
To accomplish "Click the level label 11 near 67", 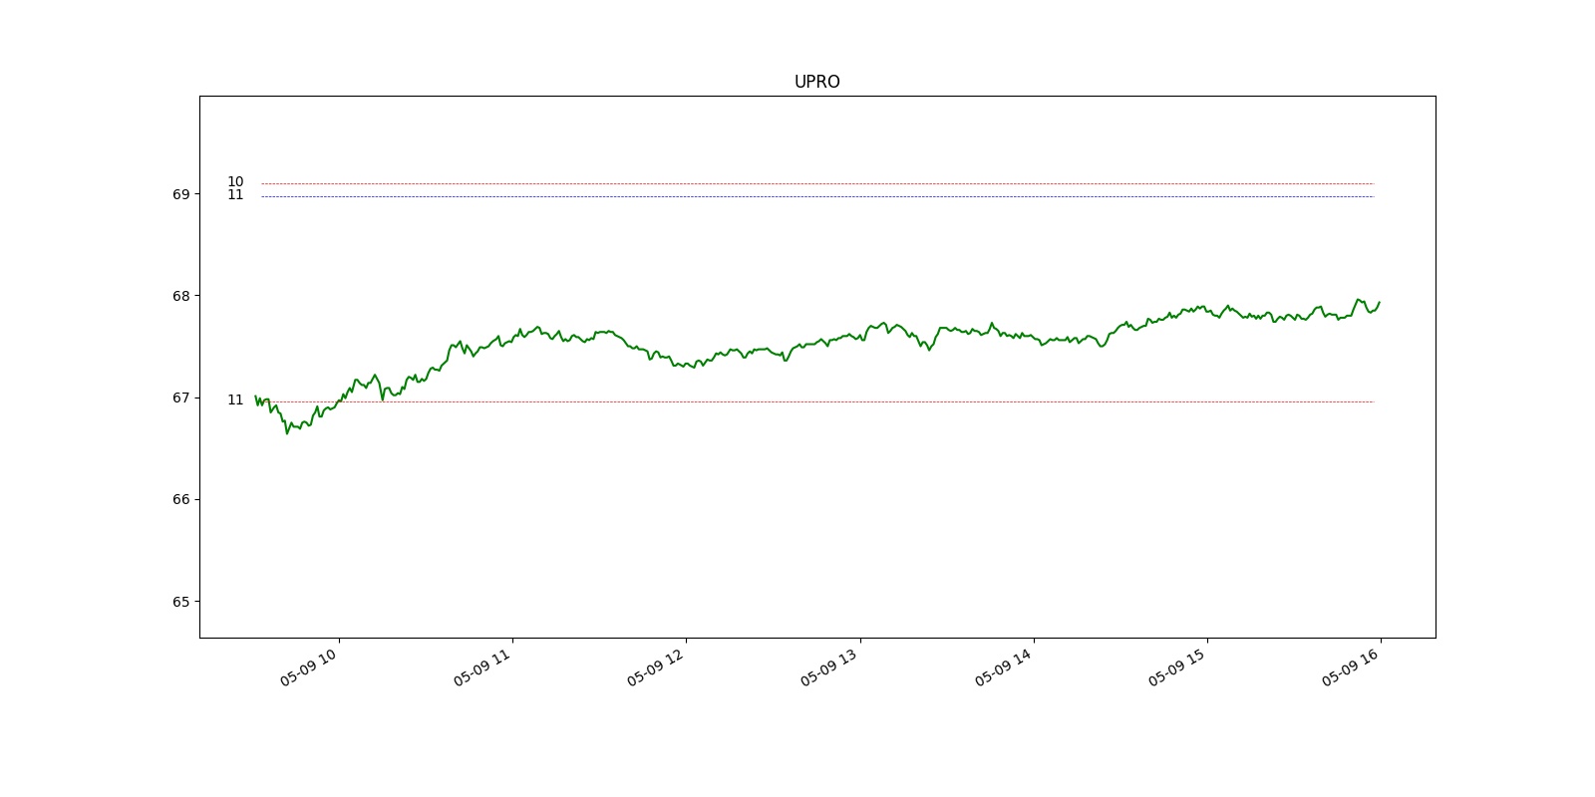I will [235, 400].
